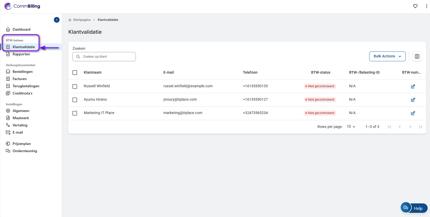Expand the Bulk Actions dropdown
This screenshot has width=430, height=217.
click(387, 56)
